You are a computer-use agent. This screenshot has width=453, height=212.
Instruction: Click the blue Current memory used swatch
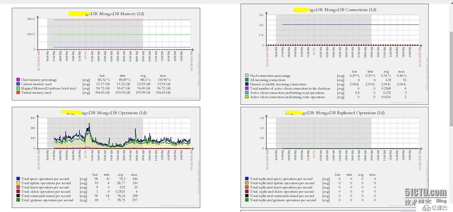[18, 84]
